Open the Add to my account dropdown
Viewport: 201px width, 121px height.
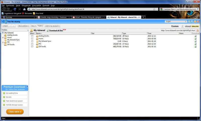coord(52,26)
